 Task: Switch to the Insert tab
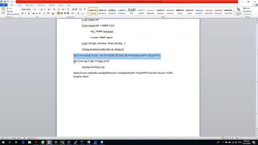click(x=19, y=5)
